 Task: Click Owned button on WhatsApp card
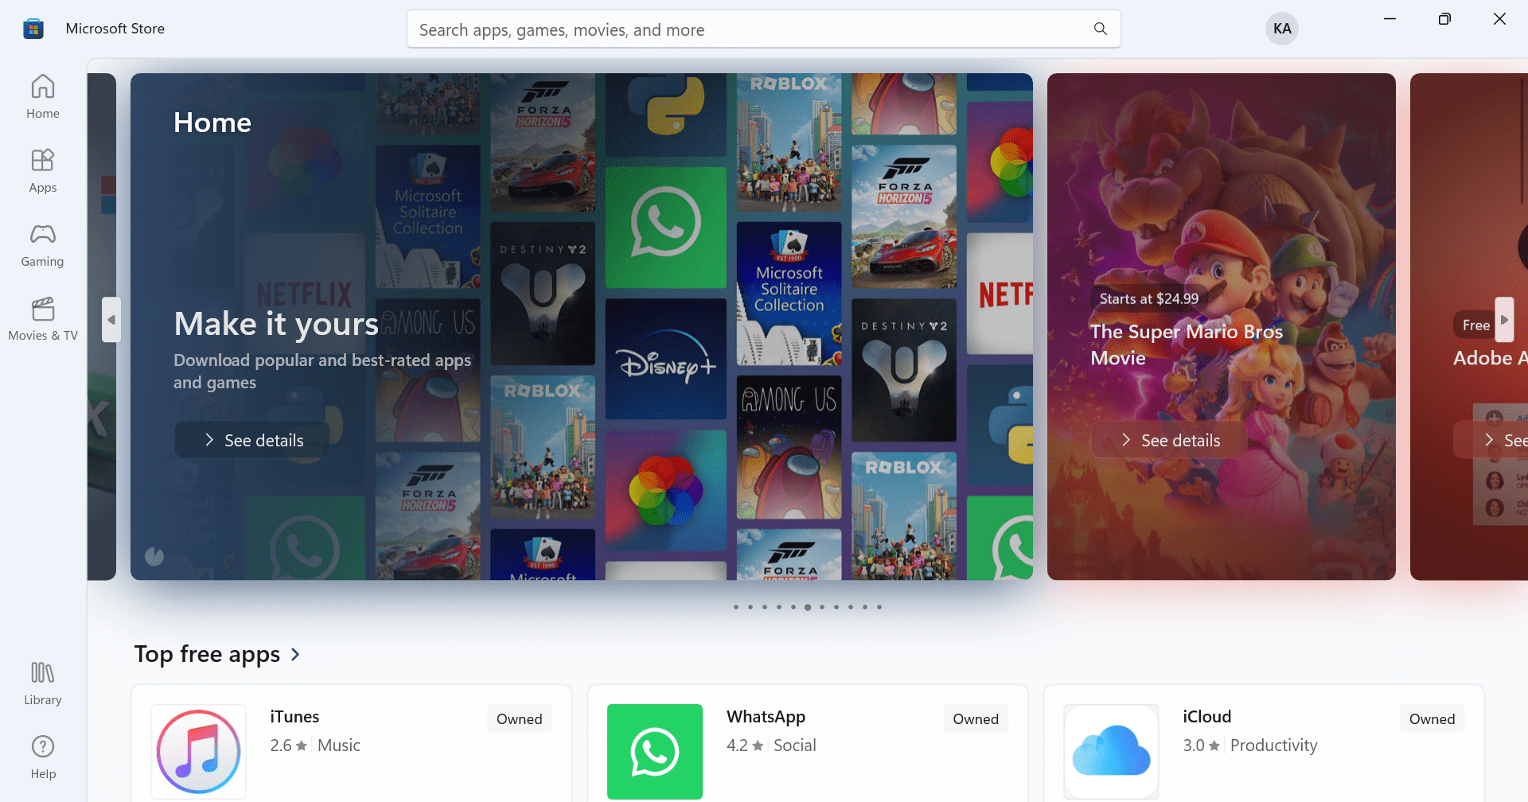(976, 718)
